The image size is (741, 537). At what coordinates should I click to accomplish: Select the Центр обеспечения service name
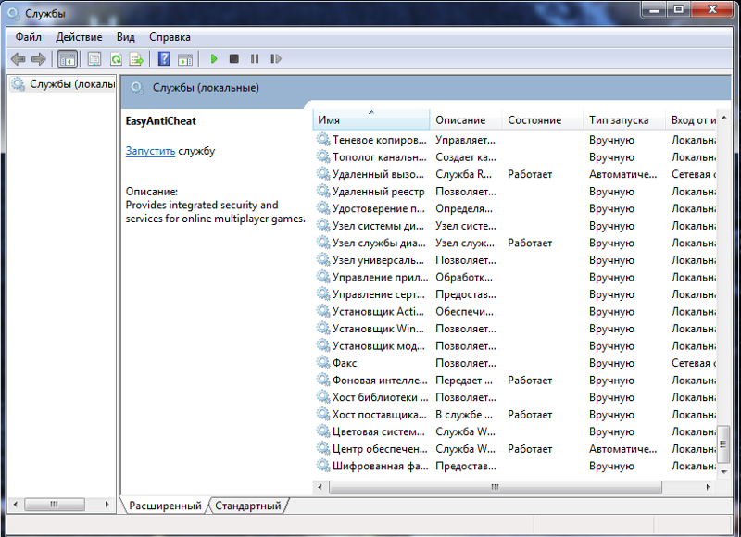point(380,449)
